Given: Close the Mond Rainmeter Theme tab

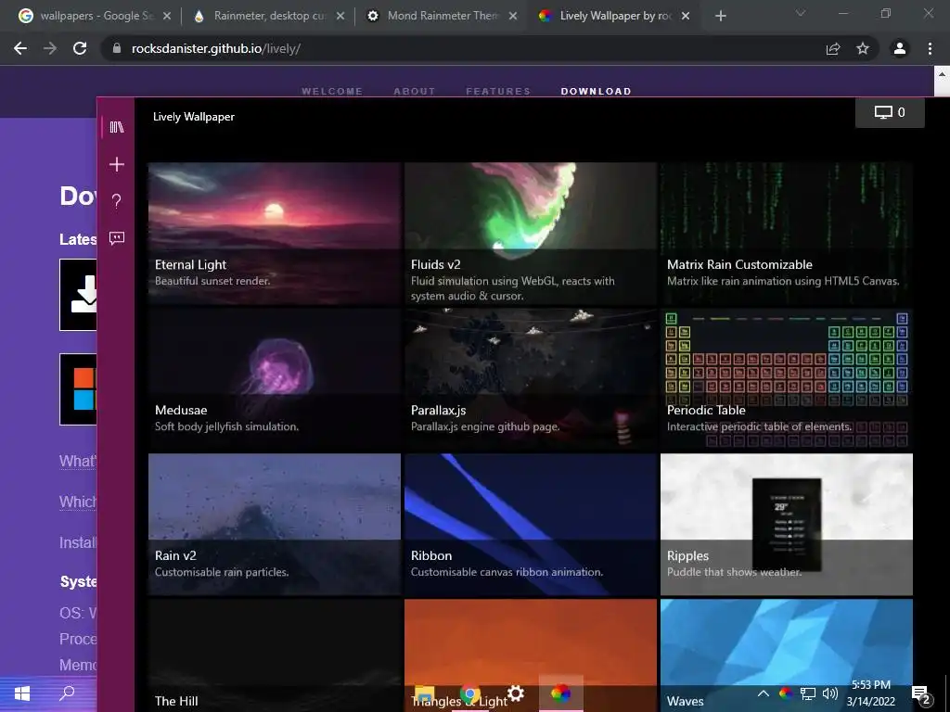Looking at the screenshot, I should [512, 16].
